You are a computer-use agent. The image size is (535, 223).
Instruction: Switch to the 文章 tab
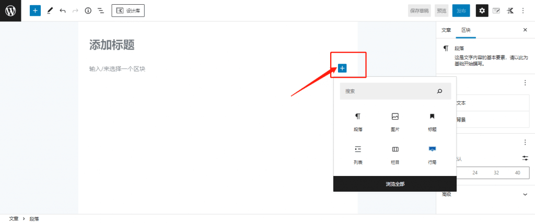[446, 30]
